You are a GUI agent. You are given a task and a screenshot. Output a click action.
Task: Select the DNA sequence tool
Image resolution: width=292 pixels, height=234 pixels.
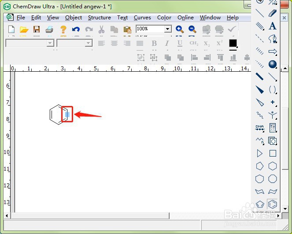259,128
